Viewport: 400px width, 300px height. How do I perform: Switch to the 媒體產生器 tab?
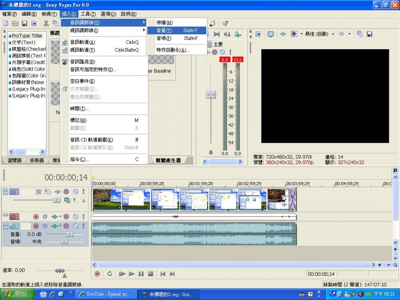pos(168,160)
